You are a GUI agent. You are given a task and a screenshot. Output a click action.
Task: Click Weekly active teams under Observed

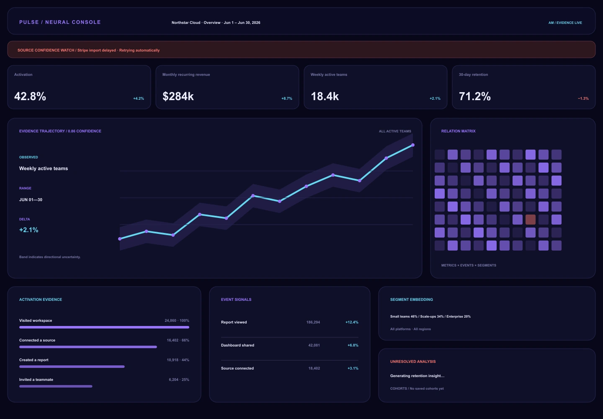44,168
